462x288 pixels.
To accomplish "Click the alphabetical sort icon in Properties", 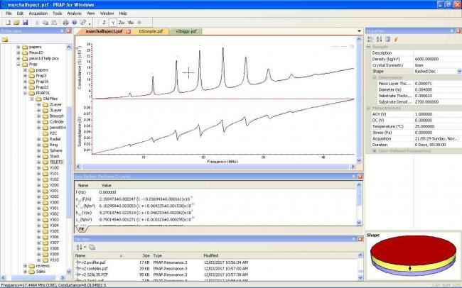I will (378, 39).
